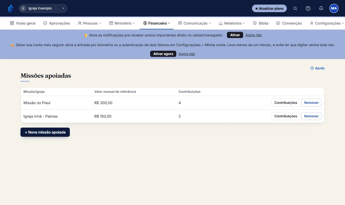The image size is (345, 205).
Task: Click the Missão/igreja column header
Action: [x=34, y=92]
